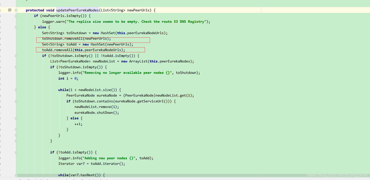Screen dimensions: 370x180
Task: Collapse the if newPeerUrls.isEmpty block
Action: click(16, 16)
